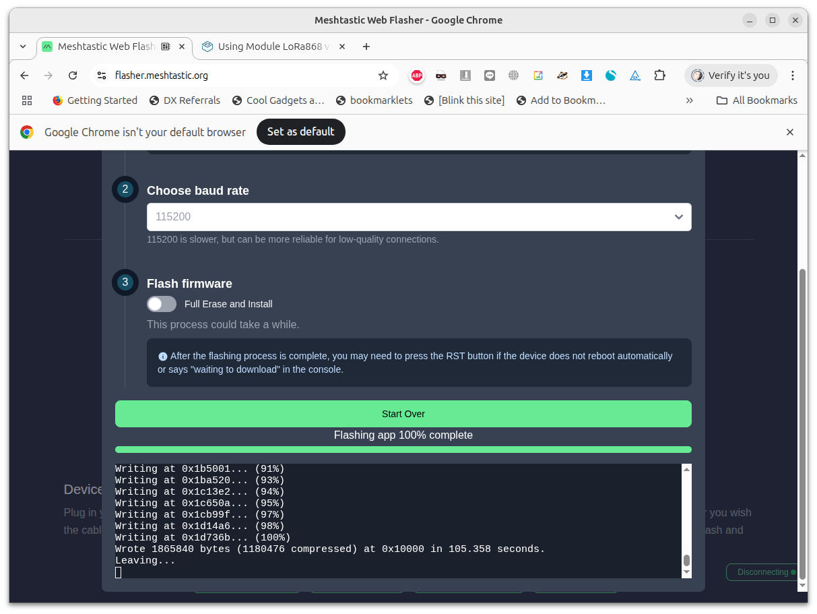This screenshot has height=614, width=817.
Task: View site information icon in address bar
Action: tap(101, 75)
